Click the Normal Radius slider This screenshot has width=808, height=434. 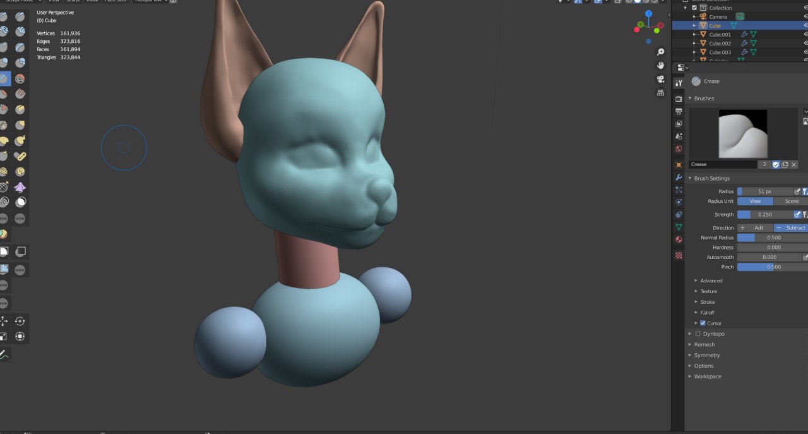pos(773,238)
